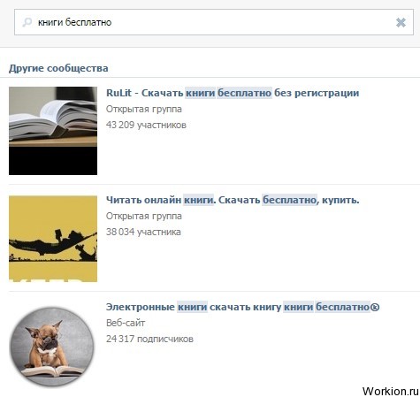Open 'Электронные книги скачать книгу книги бесплатно' page

tap(242, 307)
